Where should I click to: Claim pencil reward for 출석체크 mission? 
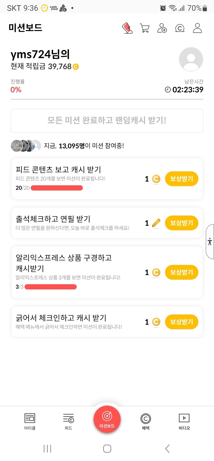tap(182, 223)
